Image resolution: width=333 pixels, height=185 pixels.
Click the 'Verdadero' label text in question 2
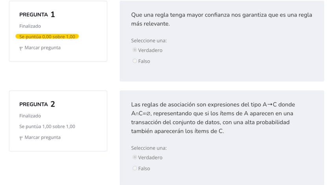150,158
